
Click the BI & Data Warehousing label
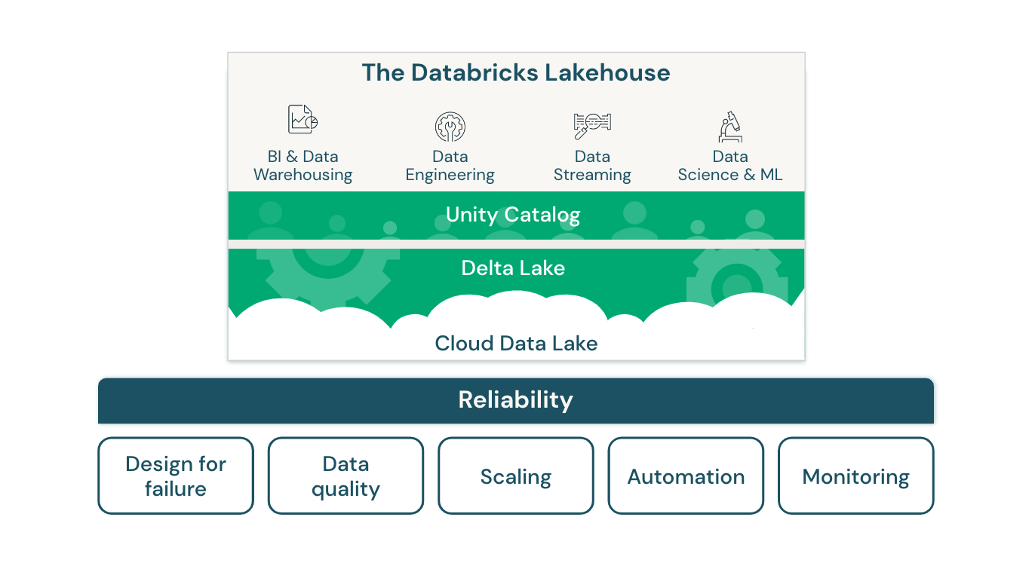tap(302, 166)
